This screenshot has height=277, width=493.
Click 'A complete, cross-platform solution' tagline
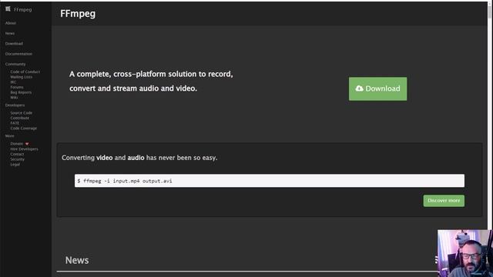pos(151,82)
